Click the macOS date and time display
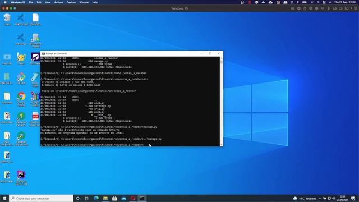 click(345, 2)
